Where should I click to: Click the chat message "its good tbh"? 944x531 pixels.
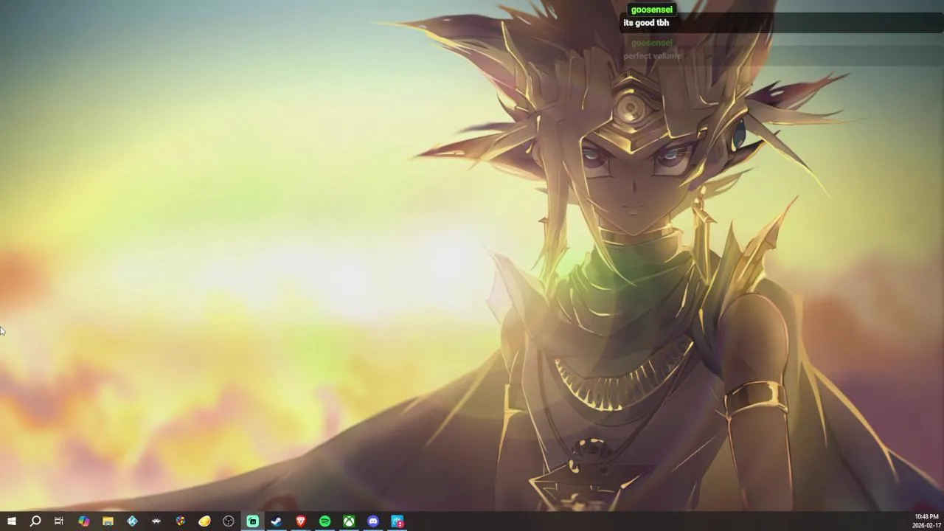pyautogui.click(x=646, y=23)
